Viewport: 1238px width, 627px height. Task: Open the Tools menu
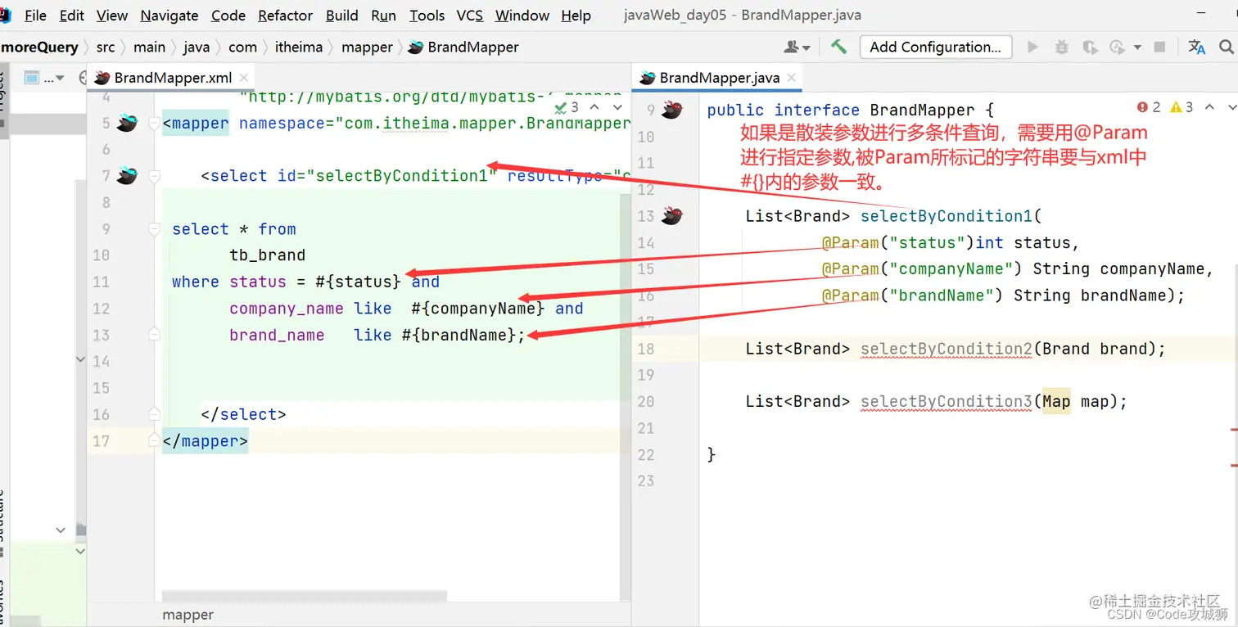427,16
